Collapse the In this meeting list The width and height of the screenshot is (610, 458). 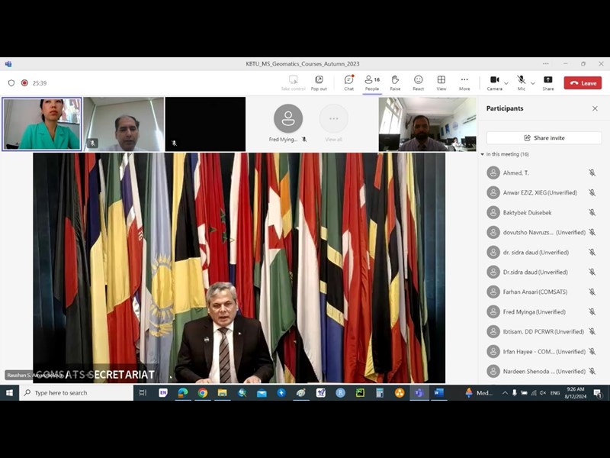[483, 154]
